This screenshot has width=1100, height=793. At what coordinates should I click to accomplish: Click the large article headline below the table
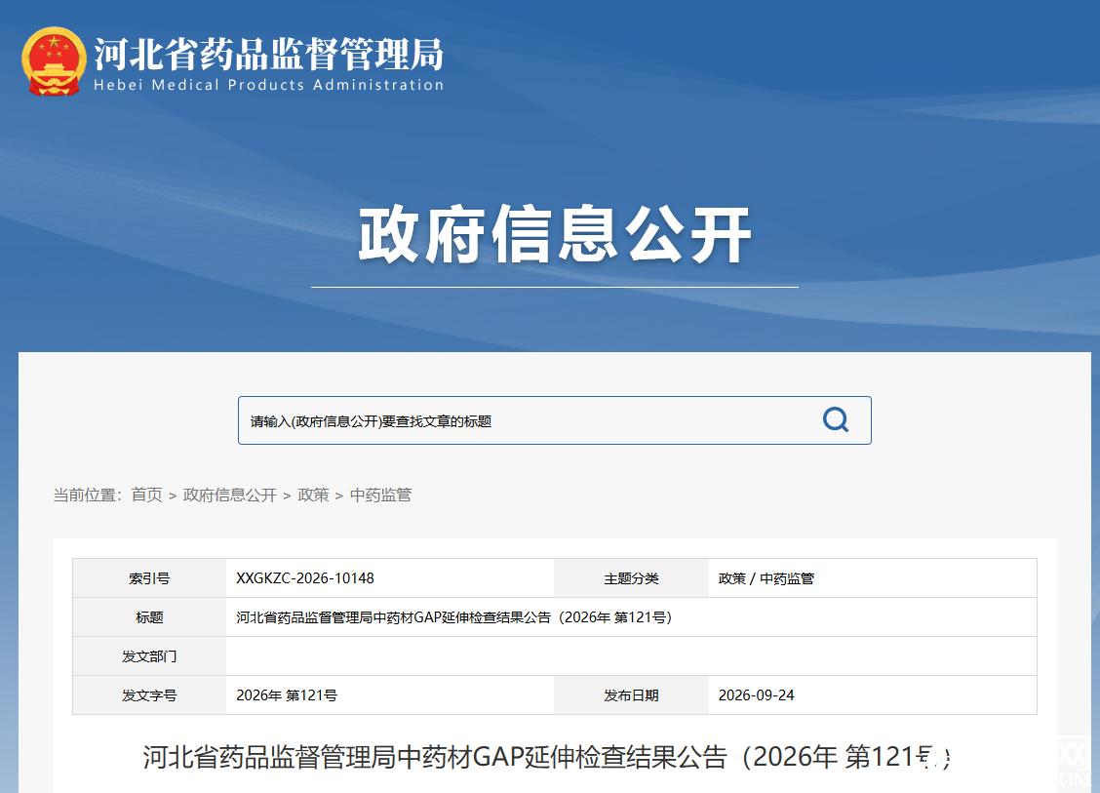[547, 757]
